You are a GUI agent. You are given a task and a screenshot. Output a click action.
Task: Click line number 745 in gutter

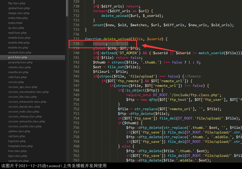(x=76, y=76)
